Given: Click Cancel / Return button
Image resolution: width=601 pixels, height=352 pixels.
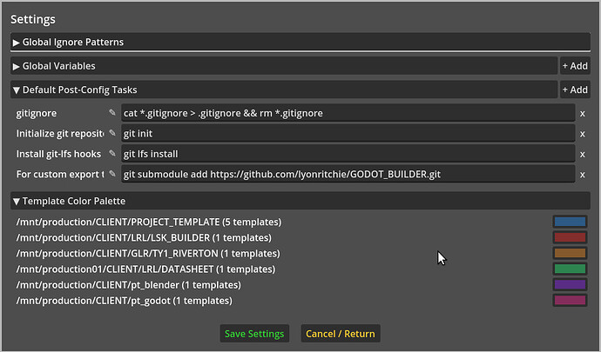Looking at the screenshot, I should pyautogui.click(x=341, y=334).
